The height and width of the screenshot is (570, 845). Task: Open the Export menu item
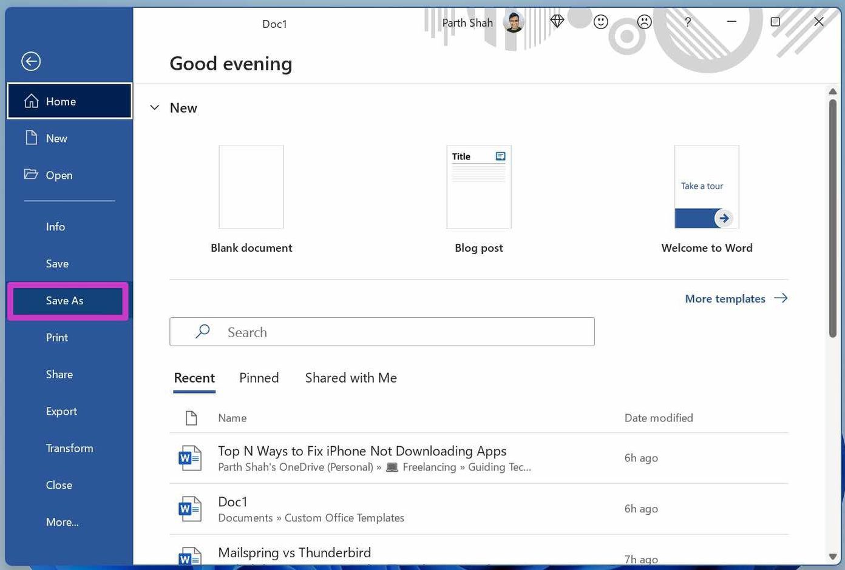61,411
